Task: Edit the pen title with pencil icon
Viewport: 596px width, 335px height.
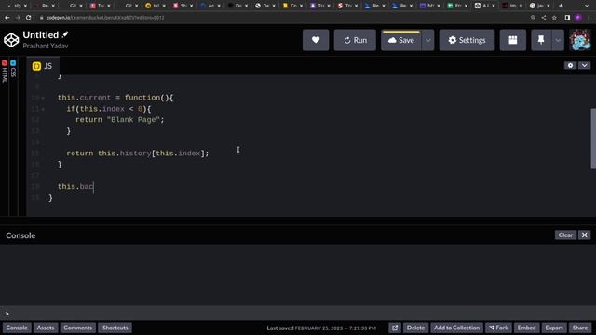Action: click(x=65, y=34)
